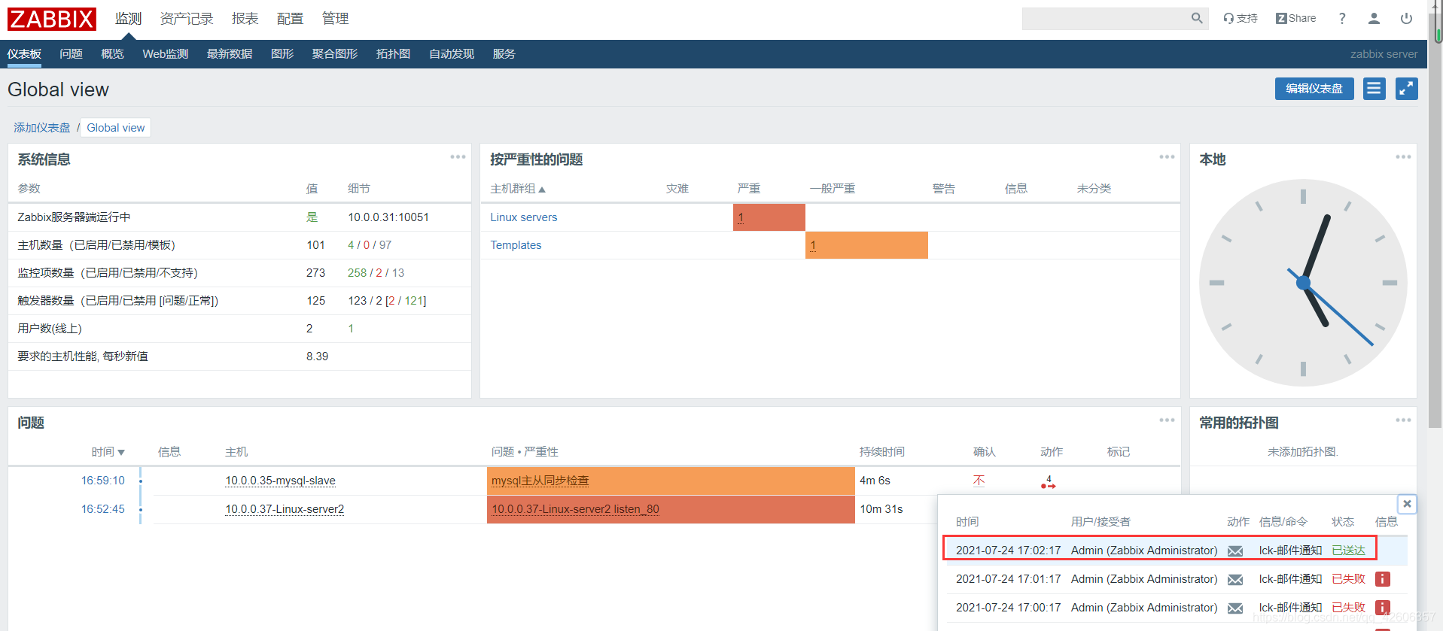Select the Discovery submenu tab

(452, 54)
